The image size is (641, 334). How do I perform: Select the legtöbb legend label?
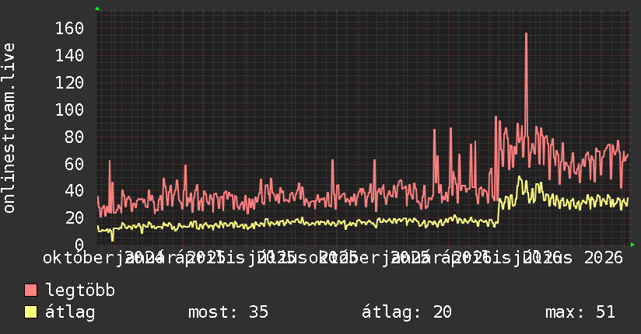[80, 290]
